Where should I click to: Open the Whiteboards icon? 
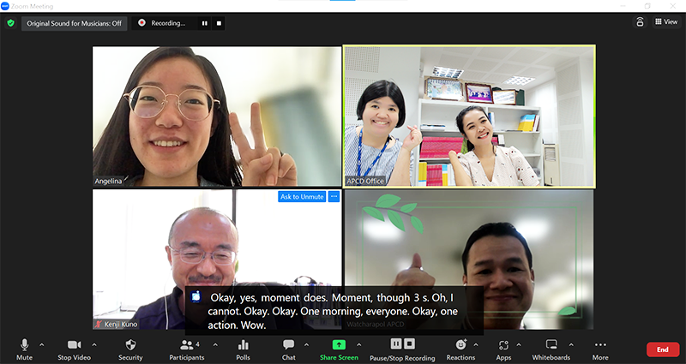click(551, 345)
